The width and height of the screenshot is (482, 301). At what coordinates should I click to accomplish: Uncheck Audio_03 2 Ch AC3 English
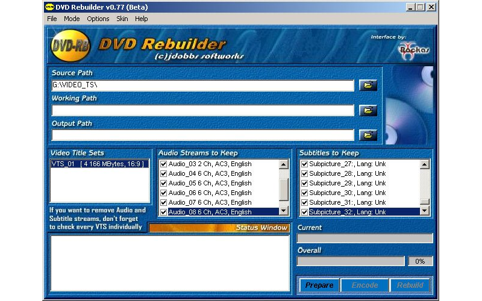coord(163,164)
